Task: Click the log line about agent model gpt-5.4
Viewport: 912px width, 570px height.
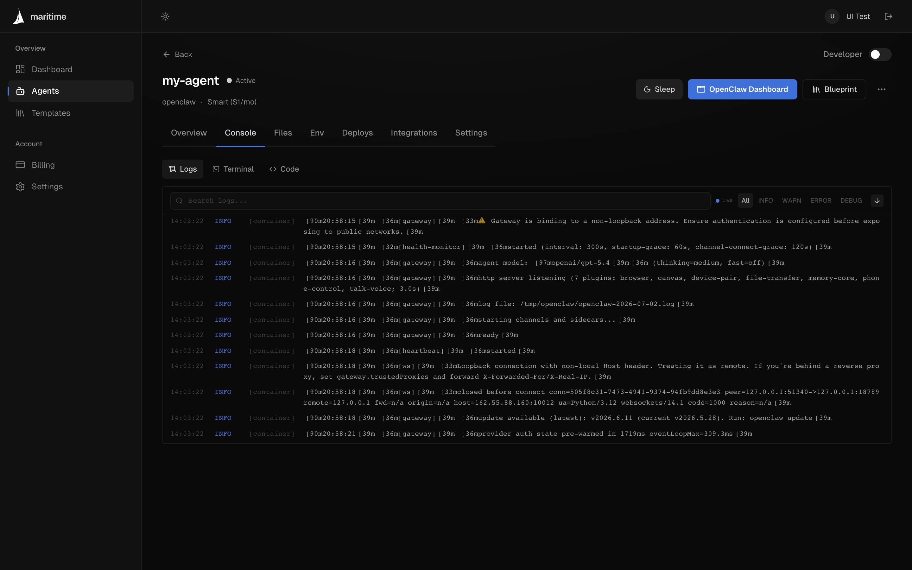Action: tap(527, 263)
